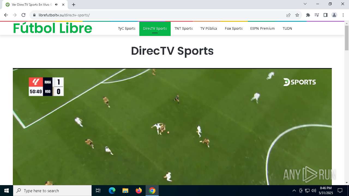Expand the tab search chevron
Image resolution: width=349 pixels, height=196 pixels.
pos(305,4)
